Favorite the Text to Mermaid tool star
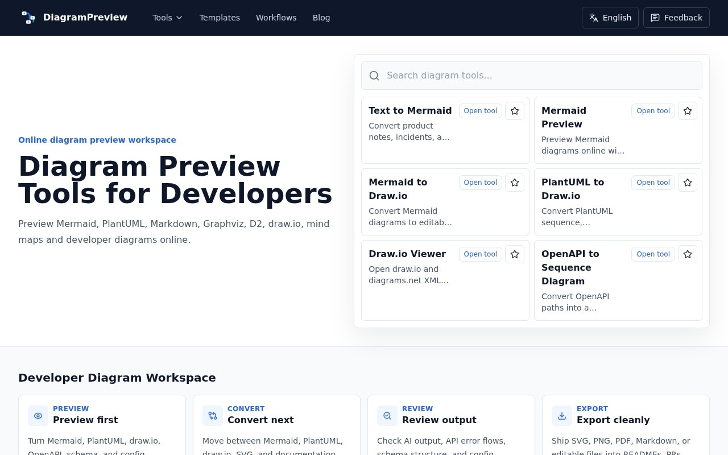Screen dimensions: 728x455 [x=515, y=111]
